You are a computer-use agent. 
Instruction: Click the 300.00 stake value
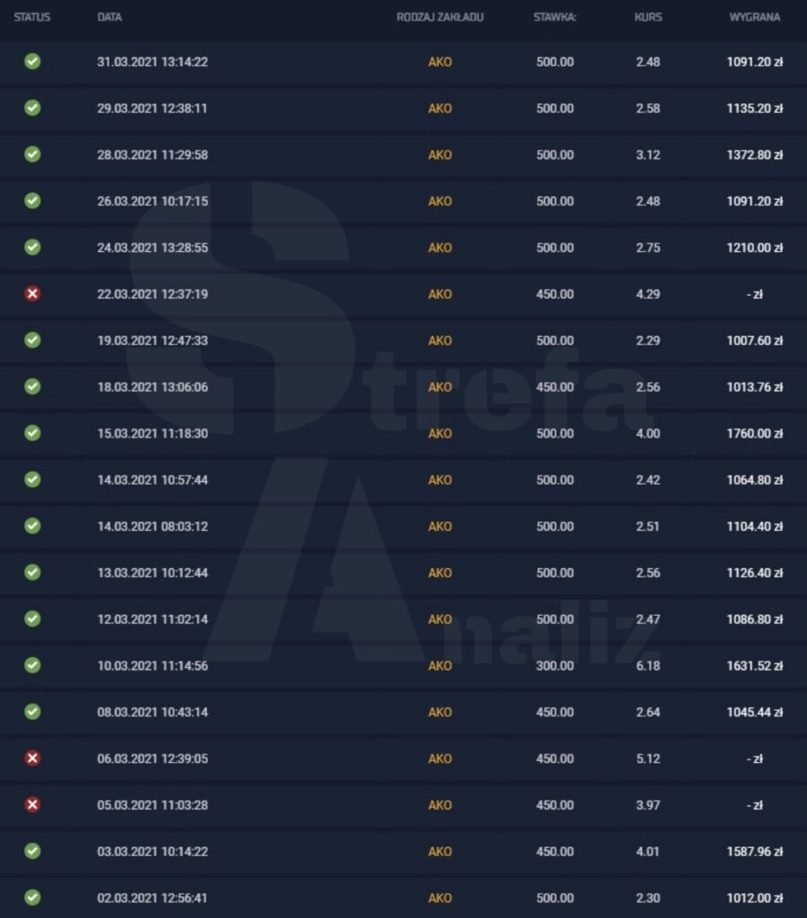[x=554, y=666]
